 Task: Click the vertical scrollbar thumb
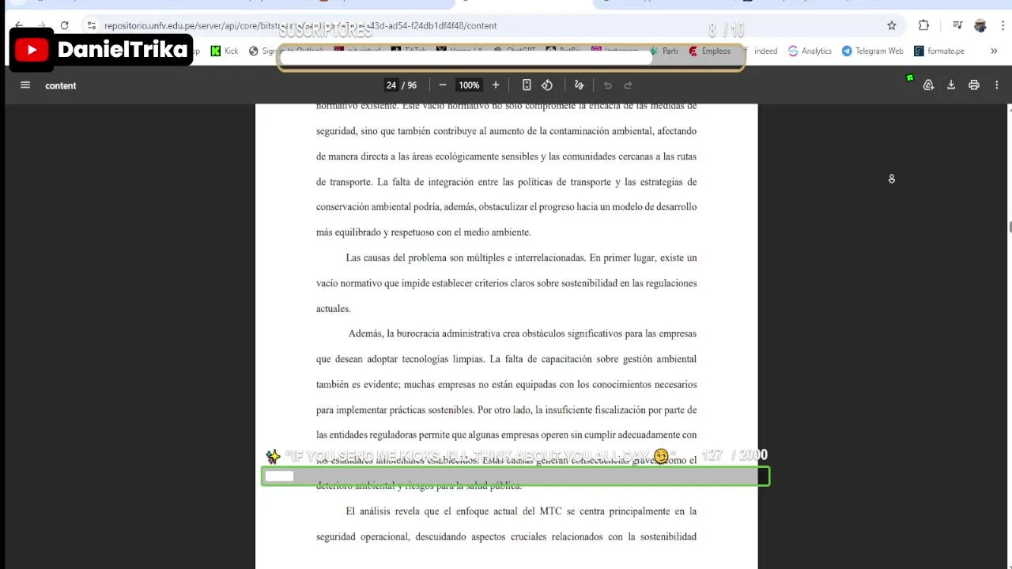pos(1009,228)
